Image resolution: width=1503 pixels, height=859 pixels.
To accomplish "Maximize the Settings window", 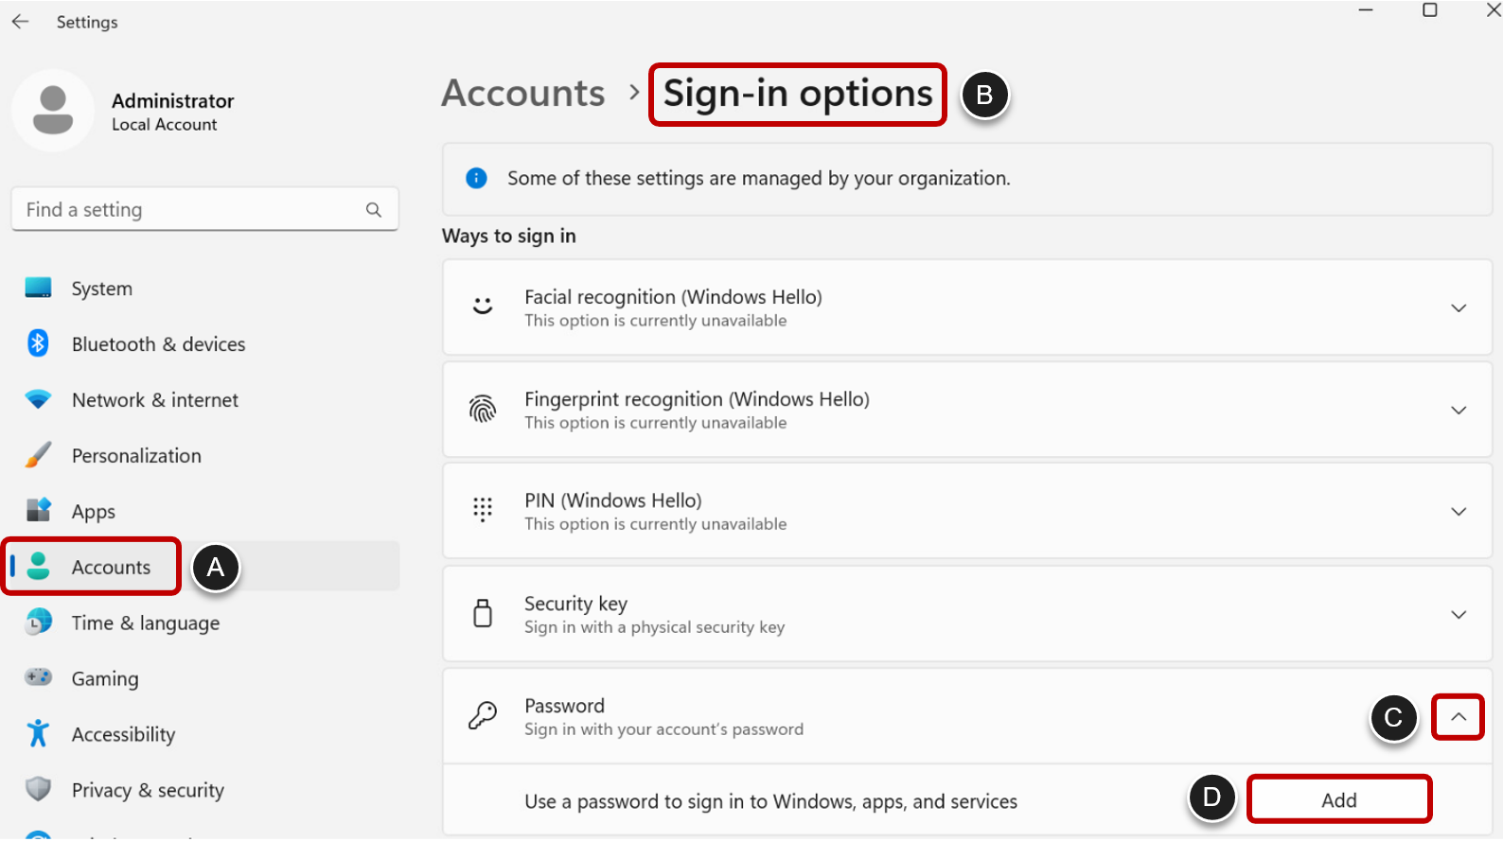I will 1430,10.
